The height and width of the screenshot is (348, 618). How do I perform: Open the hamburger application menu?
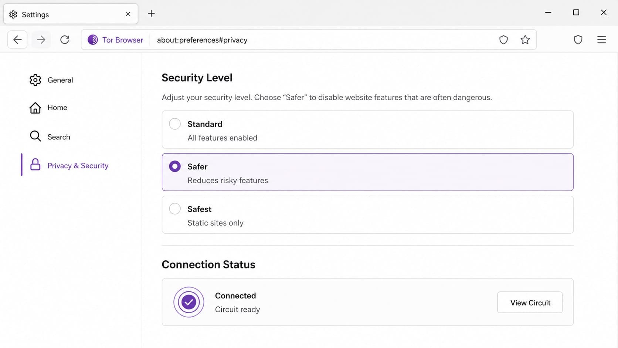602,40
